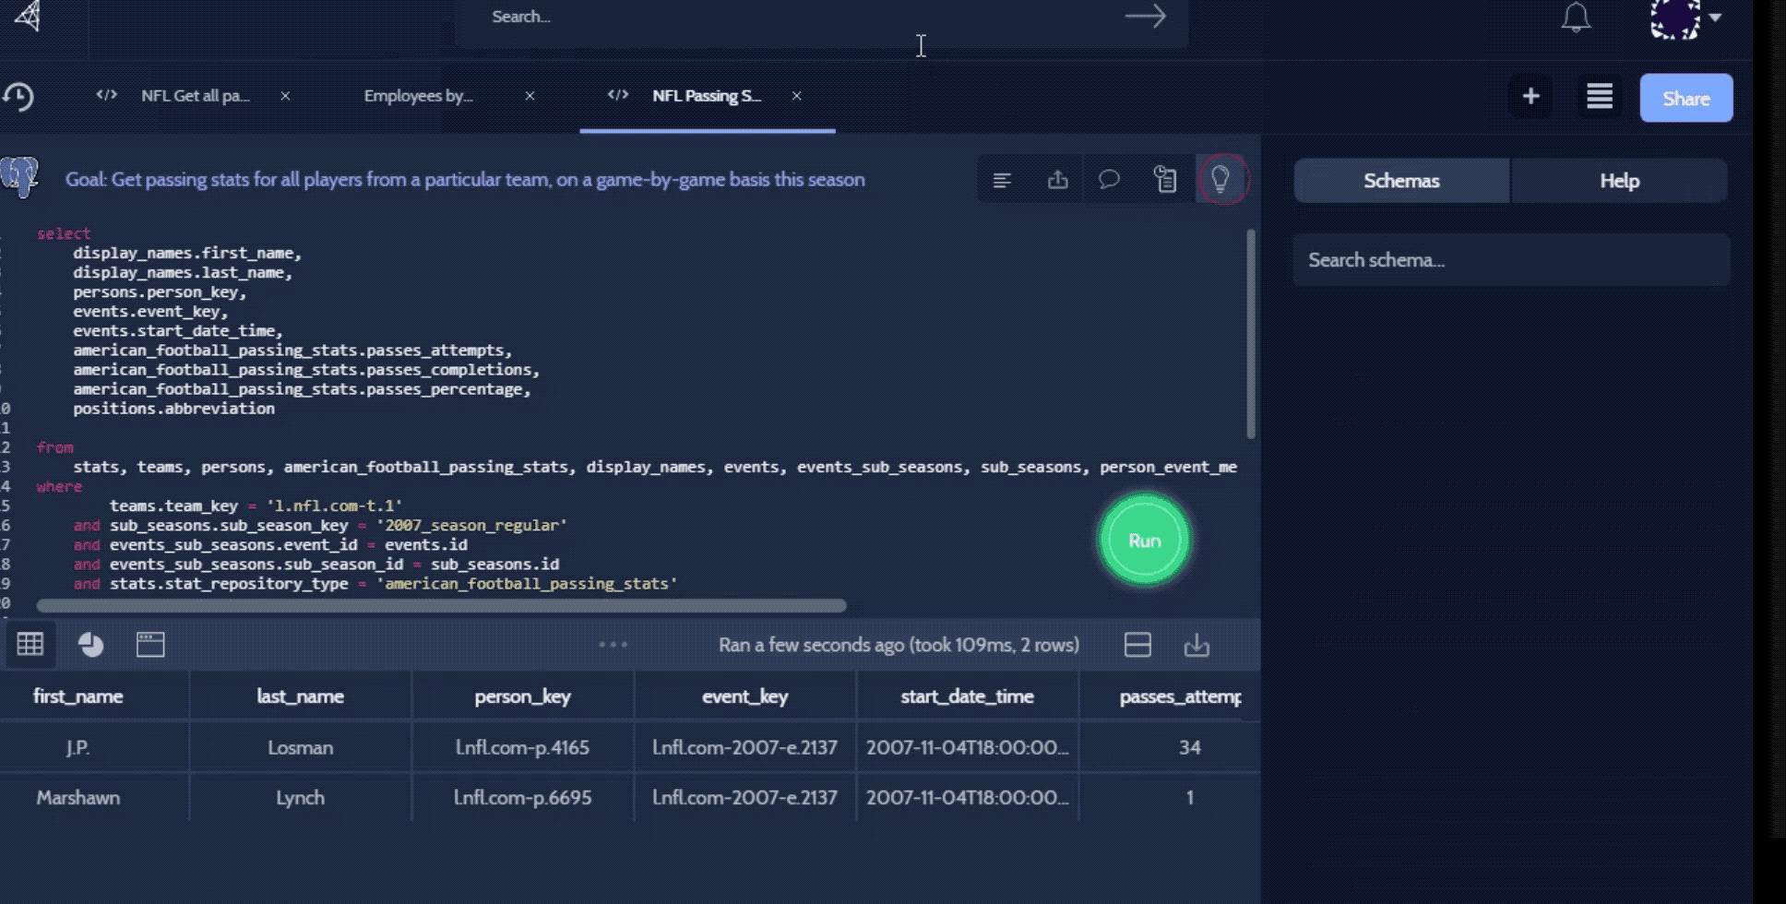Click the lightbulb hint icon

point(1220,179)
